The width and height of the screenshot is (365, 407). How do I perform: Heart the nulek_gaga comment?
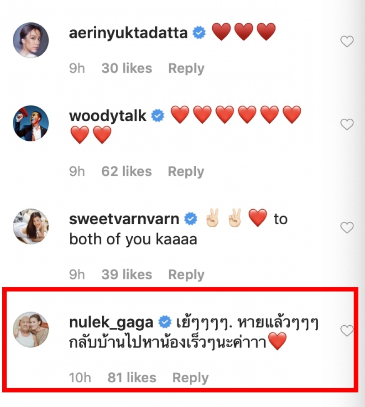pyautogui.click(x=347, y=330)
